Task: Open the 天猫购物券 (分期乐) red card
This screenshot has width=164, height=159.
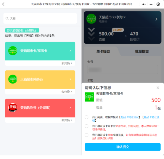Action: click(x=40, y=108)
